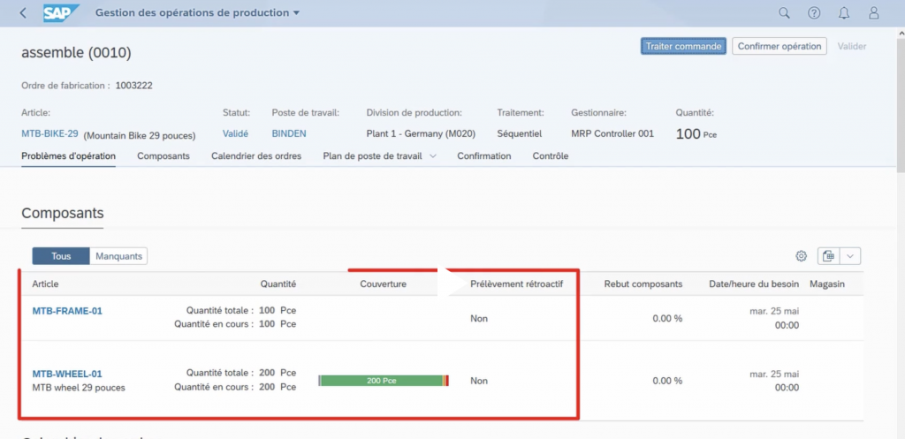Click the green 200 Pce coverage bar

coord(381,381)
